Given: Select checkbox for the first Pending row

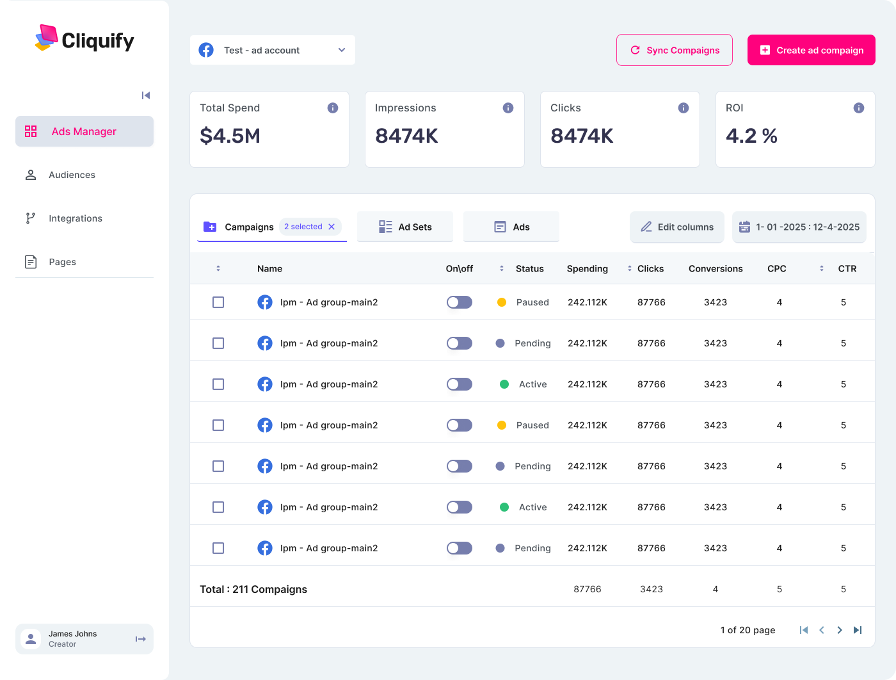Looking at the screenshot, I should [x=218, y=343].
